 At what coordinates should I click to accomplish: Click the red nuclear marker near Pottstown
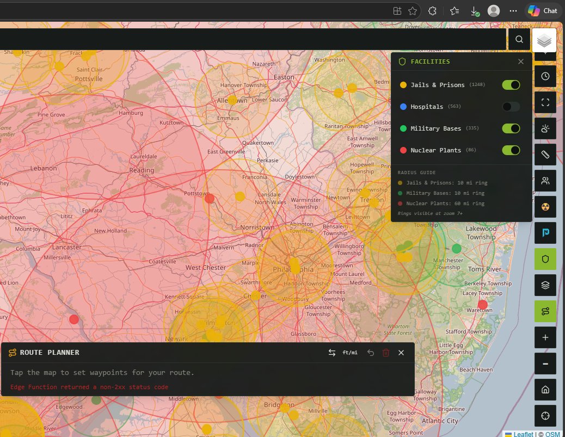210,199
